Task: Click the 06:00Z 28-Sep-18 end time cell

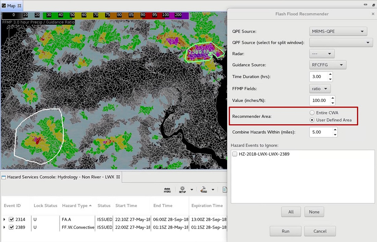Action: [x=171, y=219]
